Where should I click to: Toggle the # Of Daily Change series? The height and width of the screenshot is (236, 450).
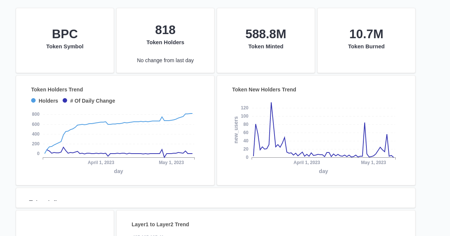point(93,101)
